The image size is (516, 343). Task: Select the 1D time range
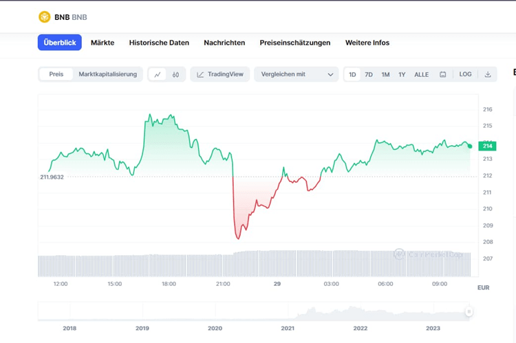(x=352, y=75)
